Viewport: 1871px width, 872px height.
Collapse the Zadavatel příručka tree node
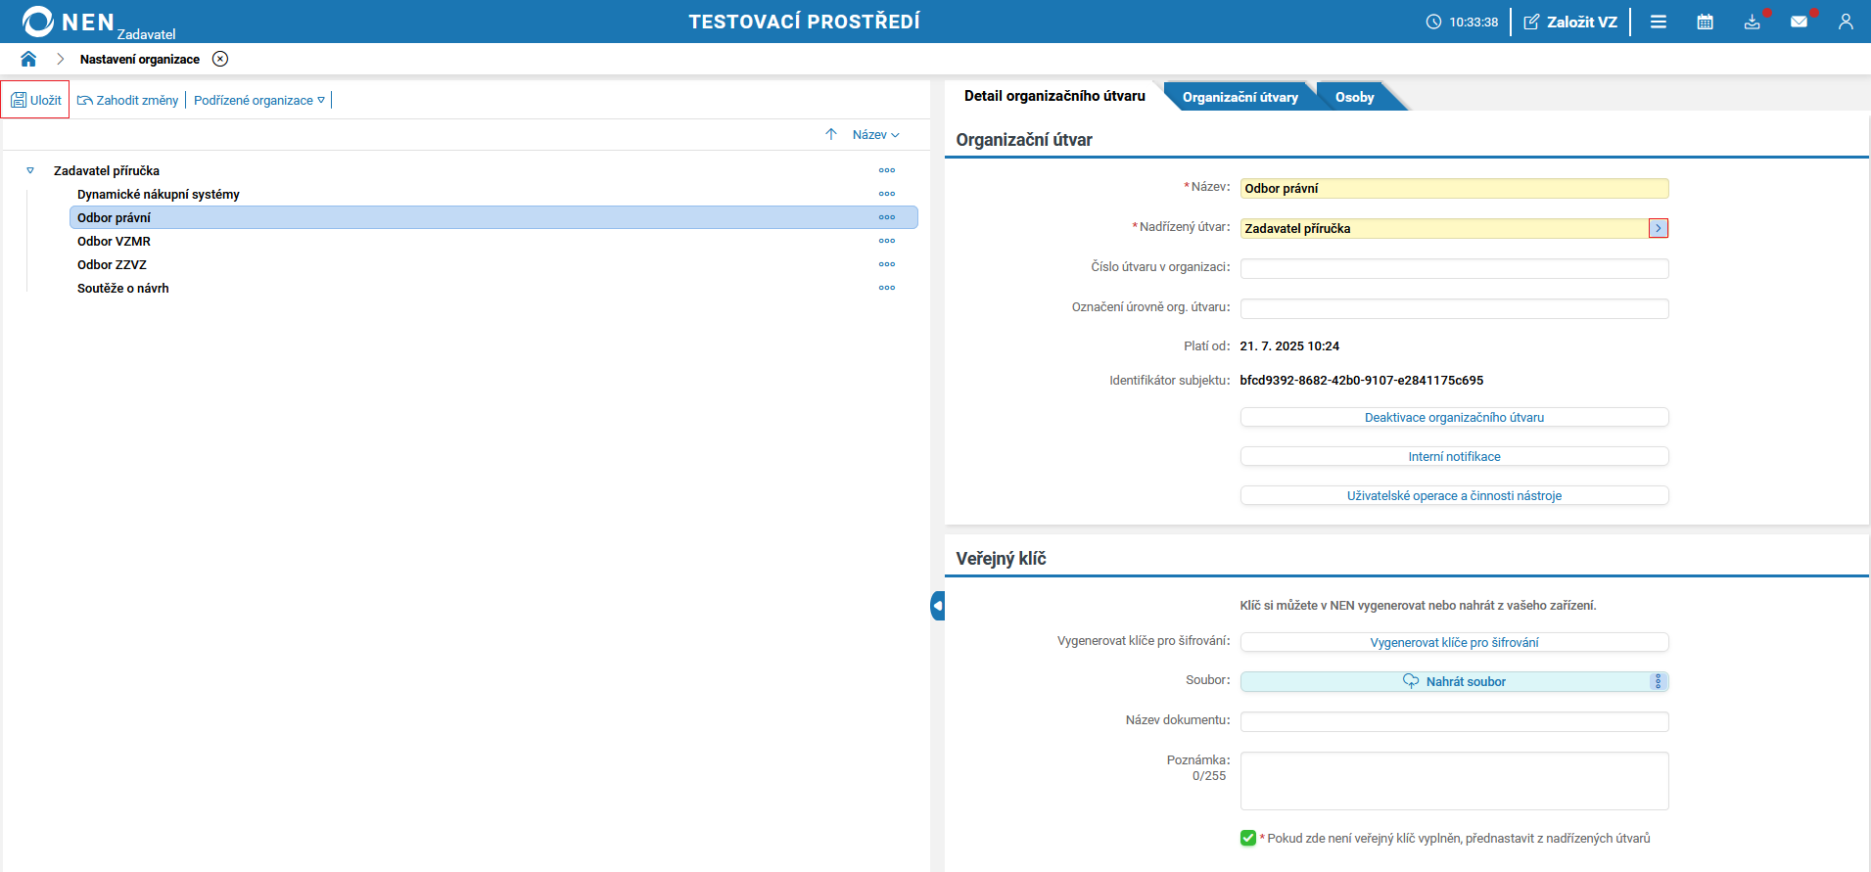[x=30, y=170]
